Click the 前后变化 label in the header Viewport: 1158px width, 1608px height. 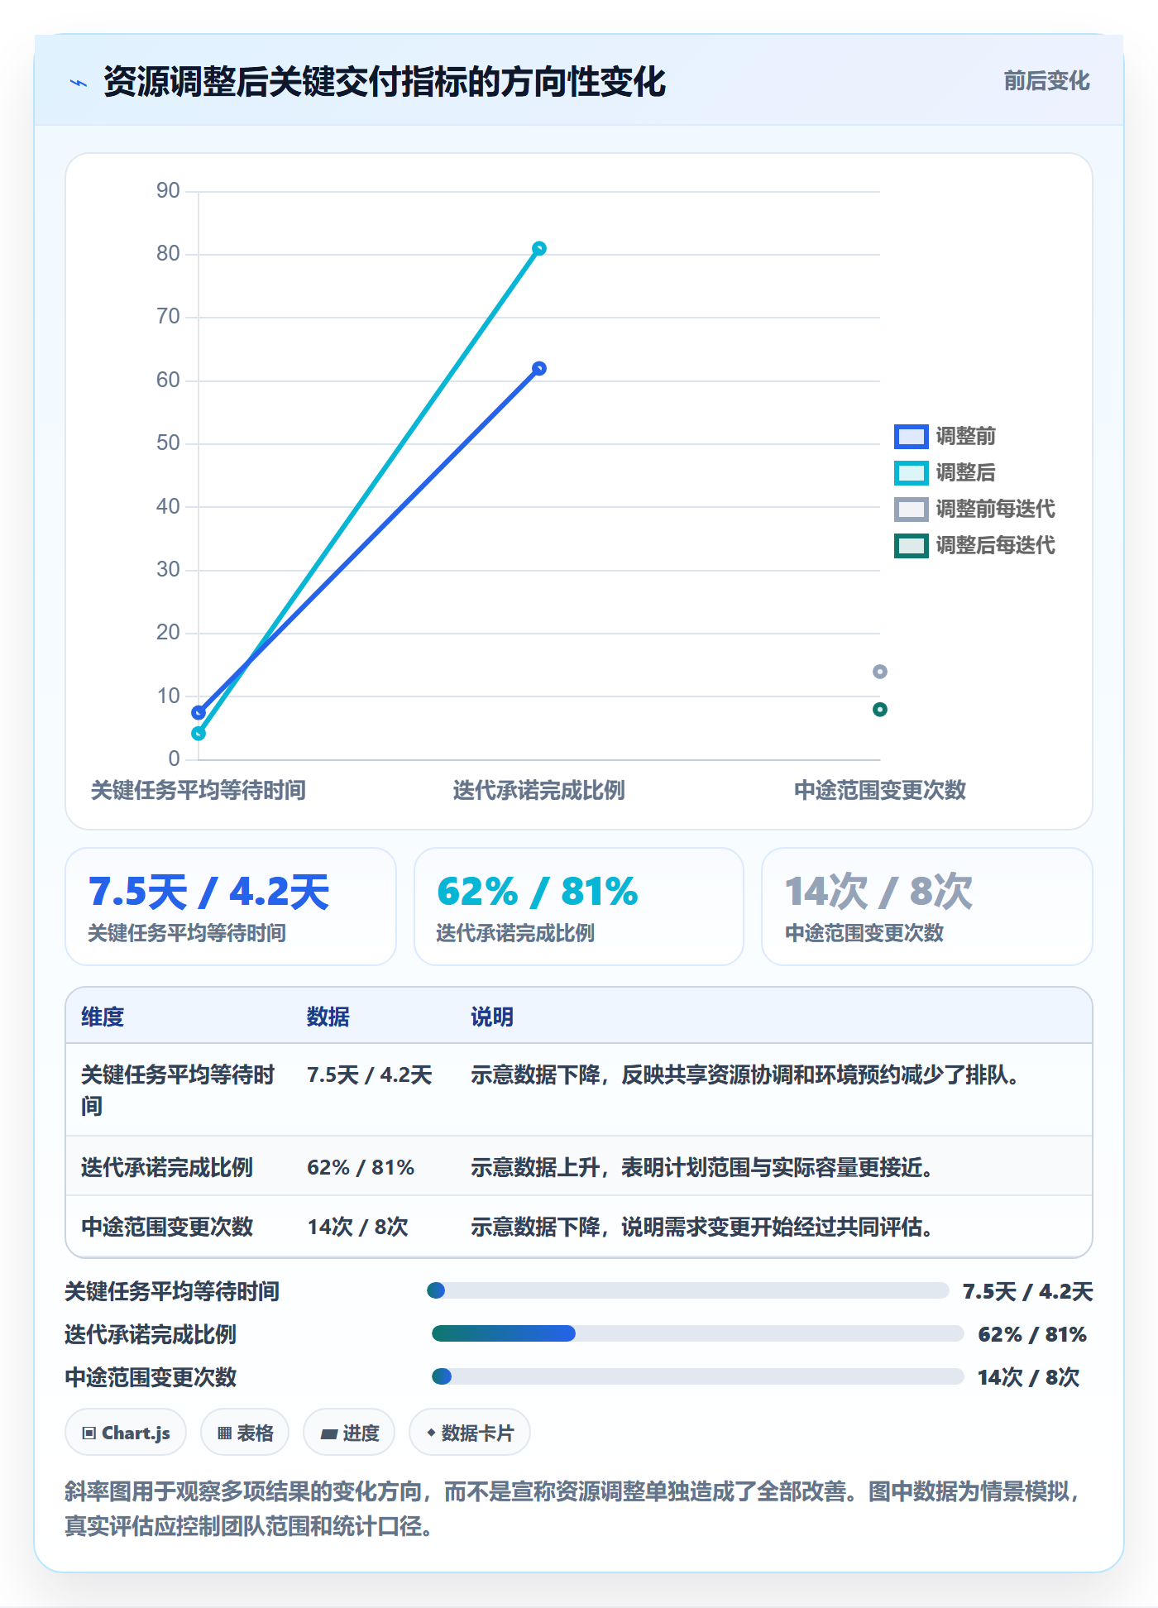[1046, 81]
